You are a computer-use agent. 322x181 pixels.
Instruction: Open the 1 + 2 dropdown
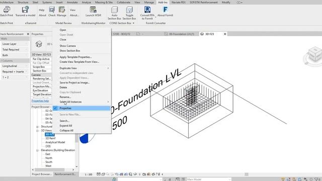(x=15, y=77)
